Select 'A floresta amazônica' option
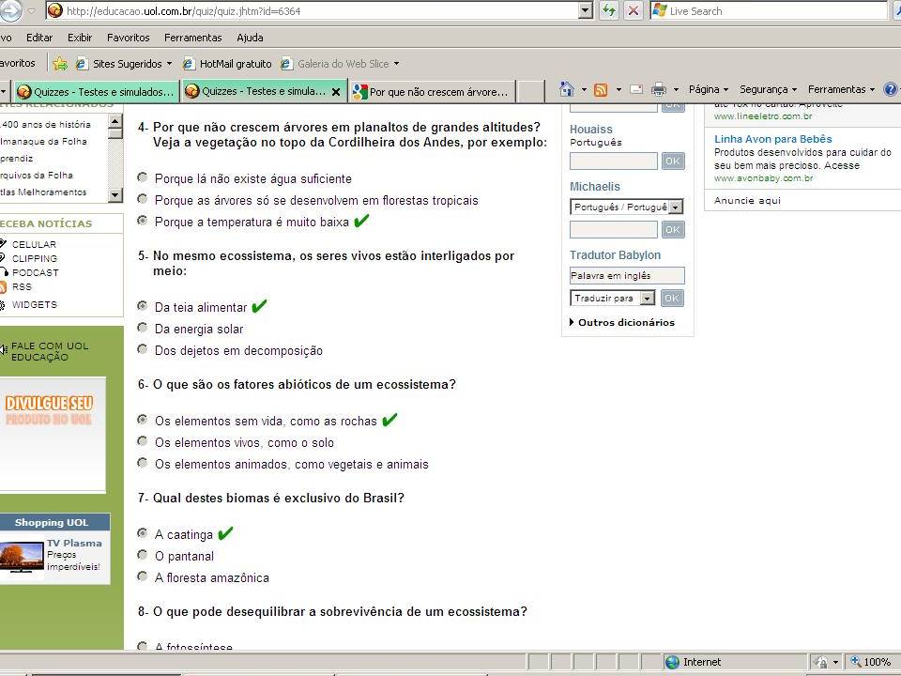 click(143, 576)
